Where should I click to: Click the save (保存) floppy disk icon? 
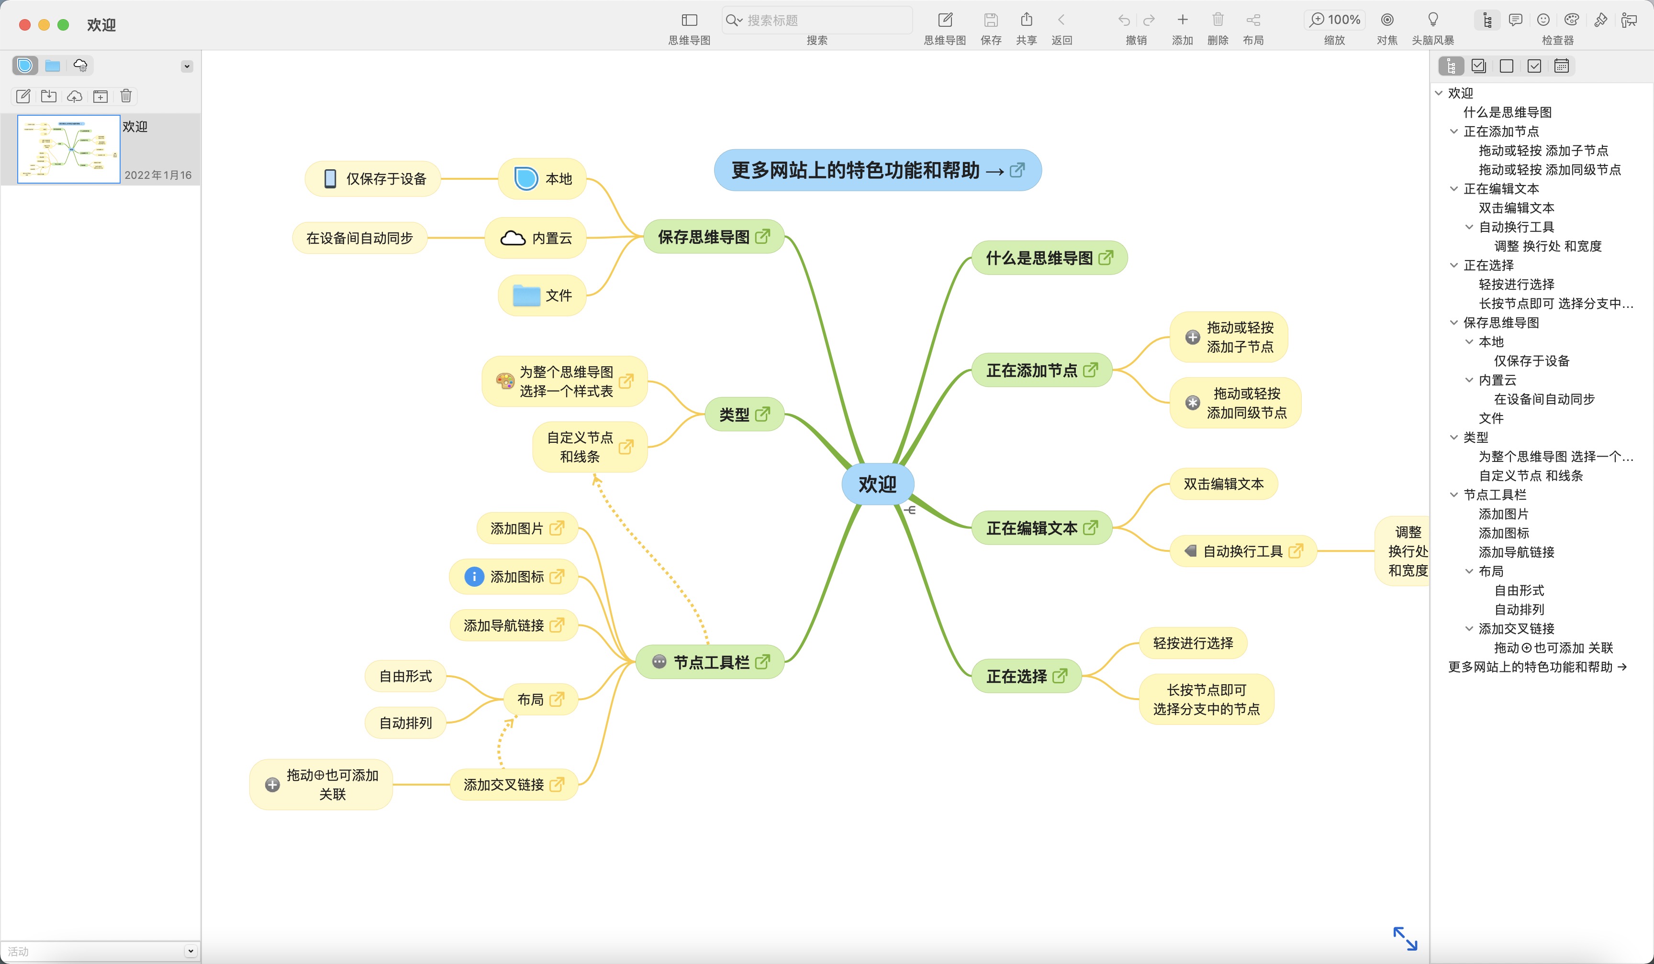[991, 21]
